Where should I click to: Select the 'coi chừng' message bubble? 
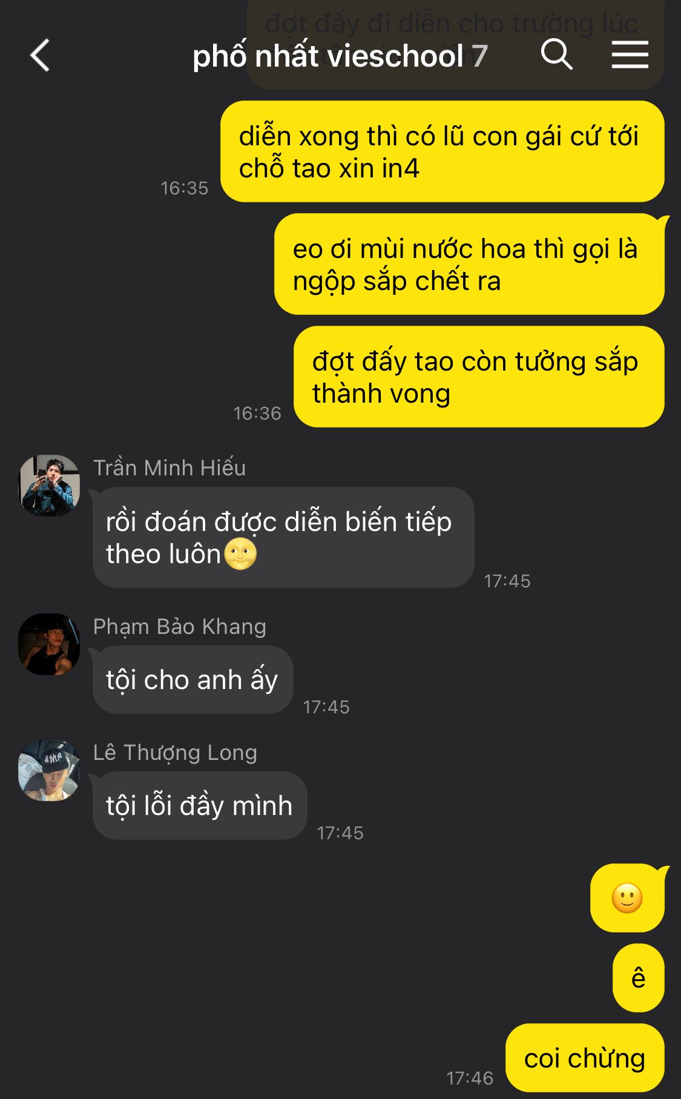pyautogui.click(x=585, y=1058)
